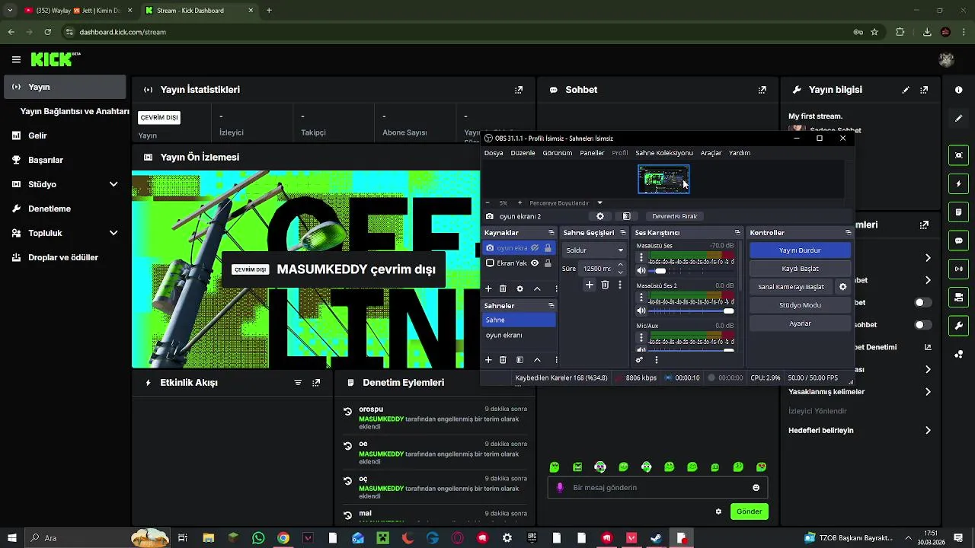
Task: Open virtual camera settings gear in OBS
Action: 842,287
